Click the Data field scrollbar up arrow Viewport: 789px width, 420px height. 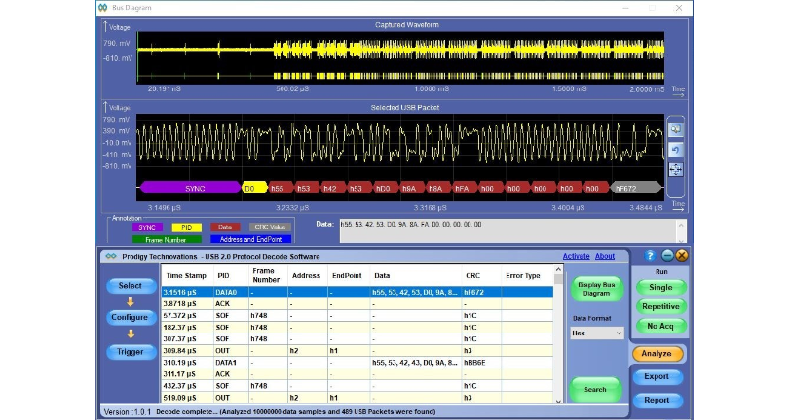(681, 226)
